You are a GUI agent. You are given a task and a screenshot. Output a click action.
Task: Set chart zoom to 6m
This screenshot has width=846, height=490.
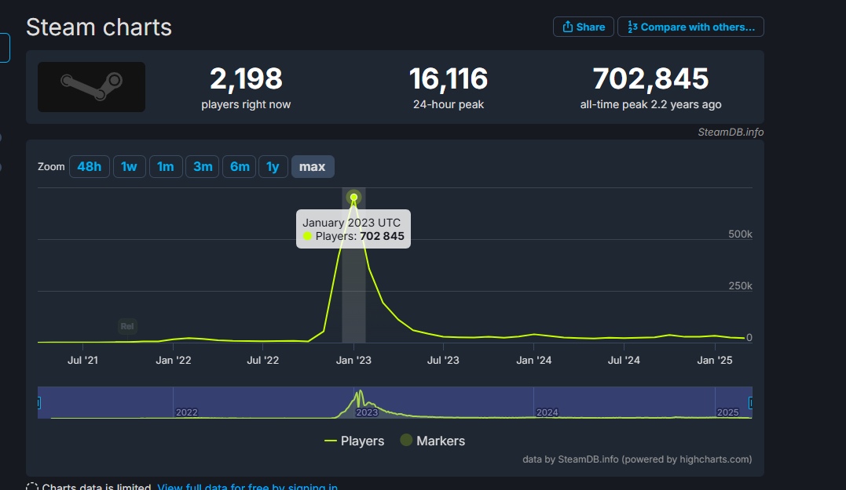coord(239,166)
